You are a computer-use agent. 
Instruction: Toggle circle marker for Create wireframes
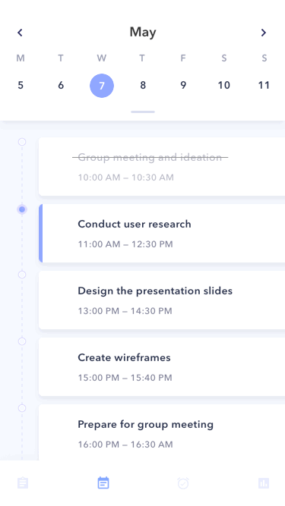[22, 341]
